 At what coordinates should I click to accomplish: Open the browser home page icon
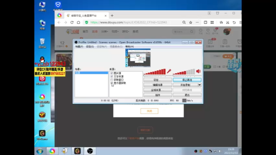tap(79, 22)
